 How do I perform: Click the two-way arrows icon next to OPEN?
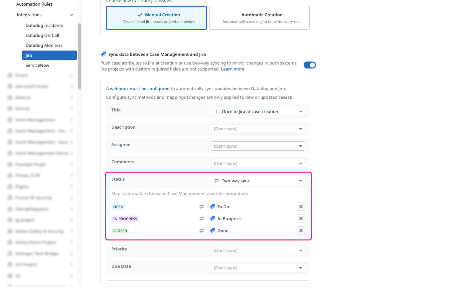click(202, 207)
